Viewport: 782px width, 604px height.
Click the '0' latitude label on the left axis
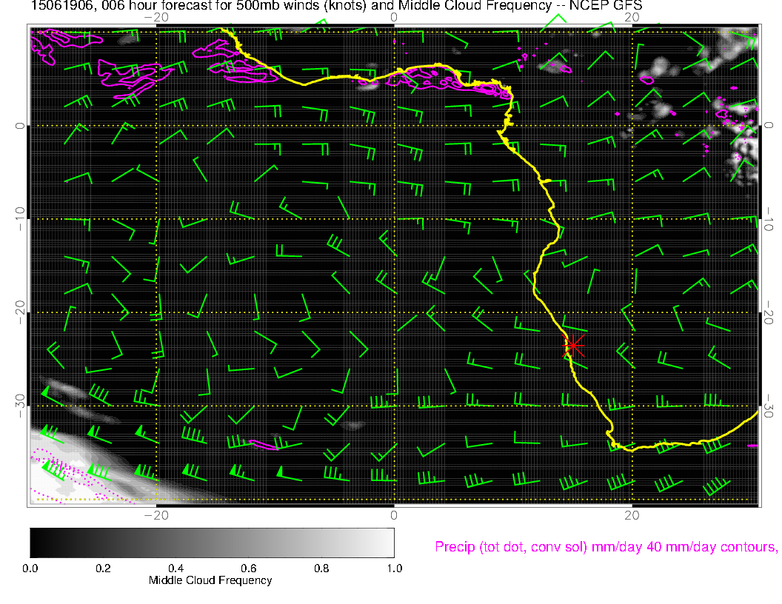[19, 126]
